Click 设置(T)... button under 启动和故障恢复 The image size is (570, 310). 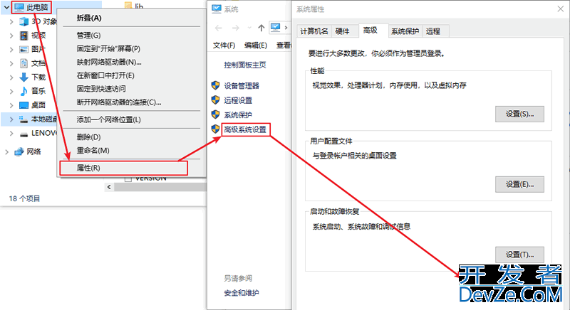pyautogui.click(x=519, y=255)
